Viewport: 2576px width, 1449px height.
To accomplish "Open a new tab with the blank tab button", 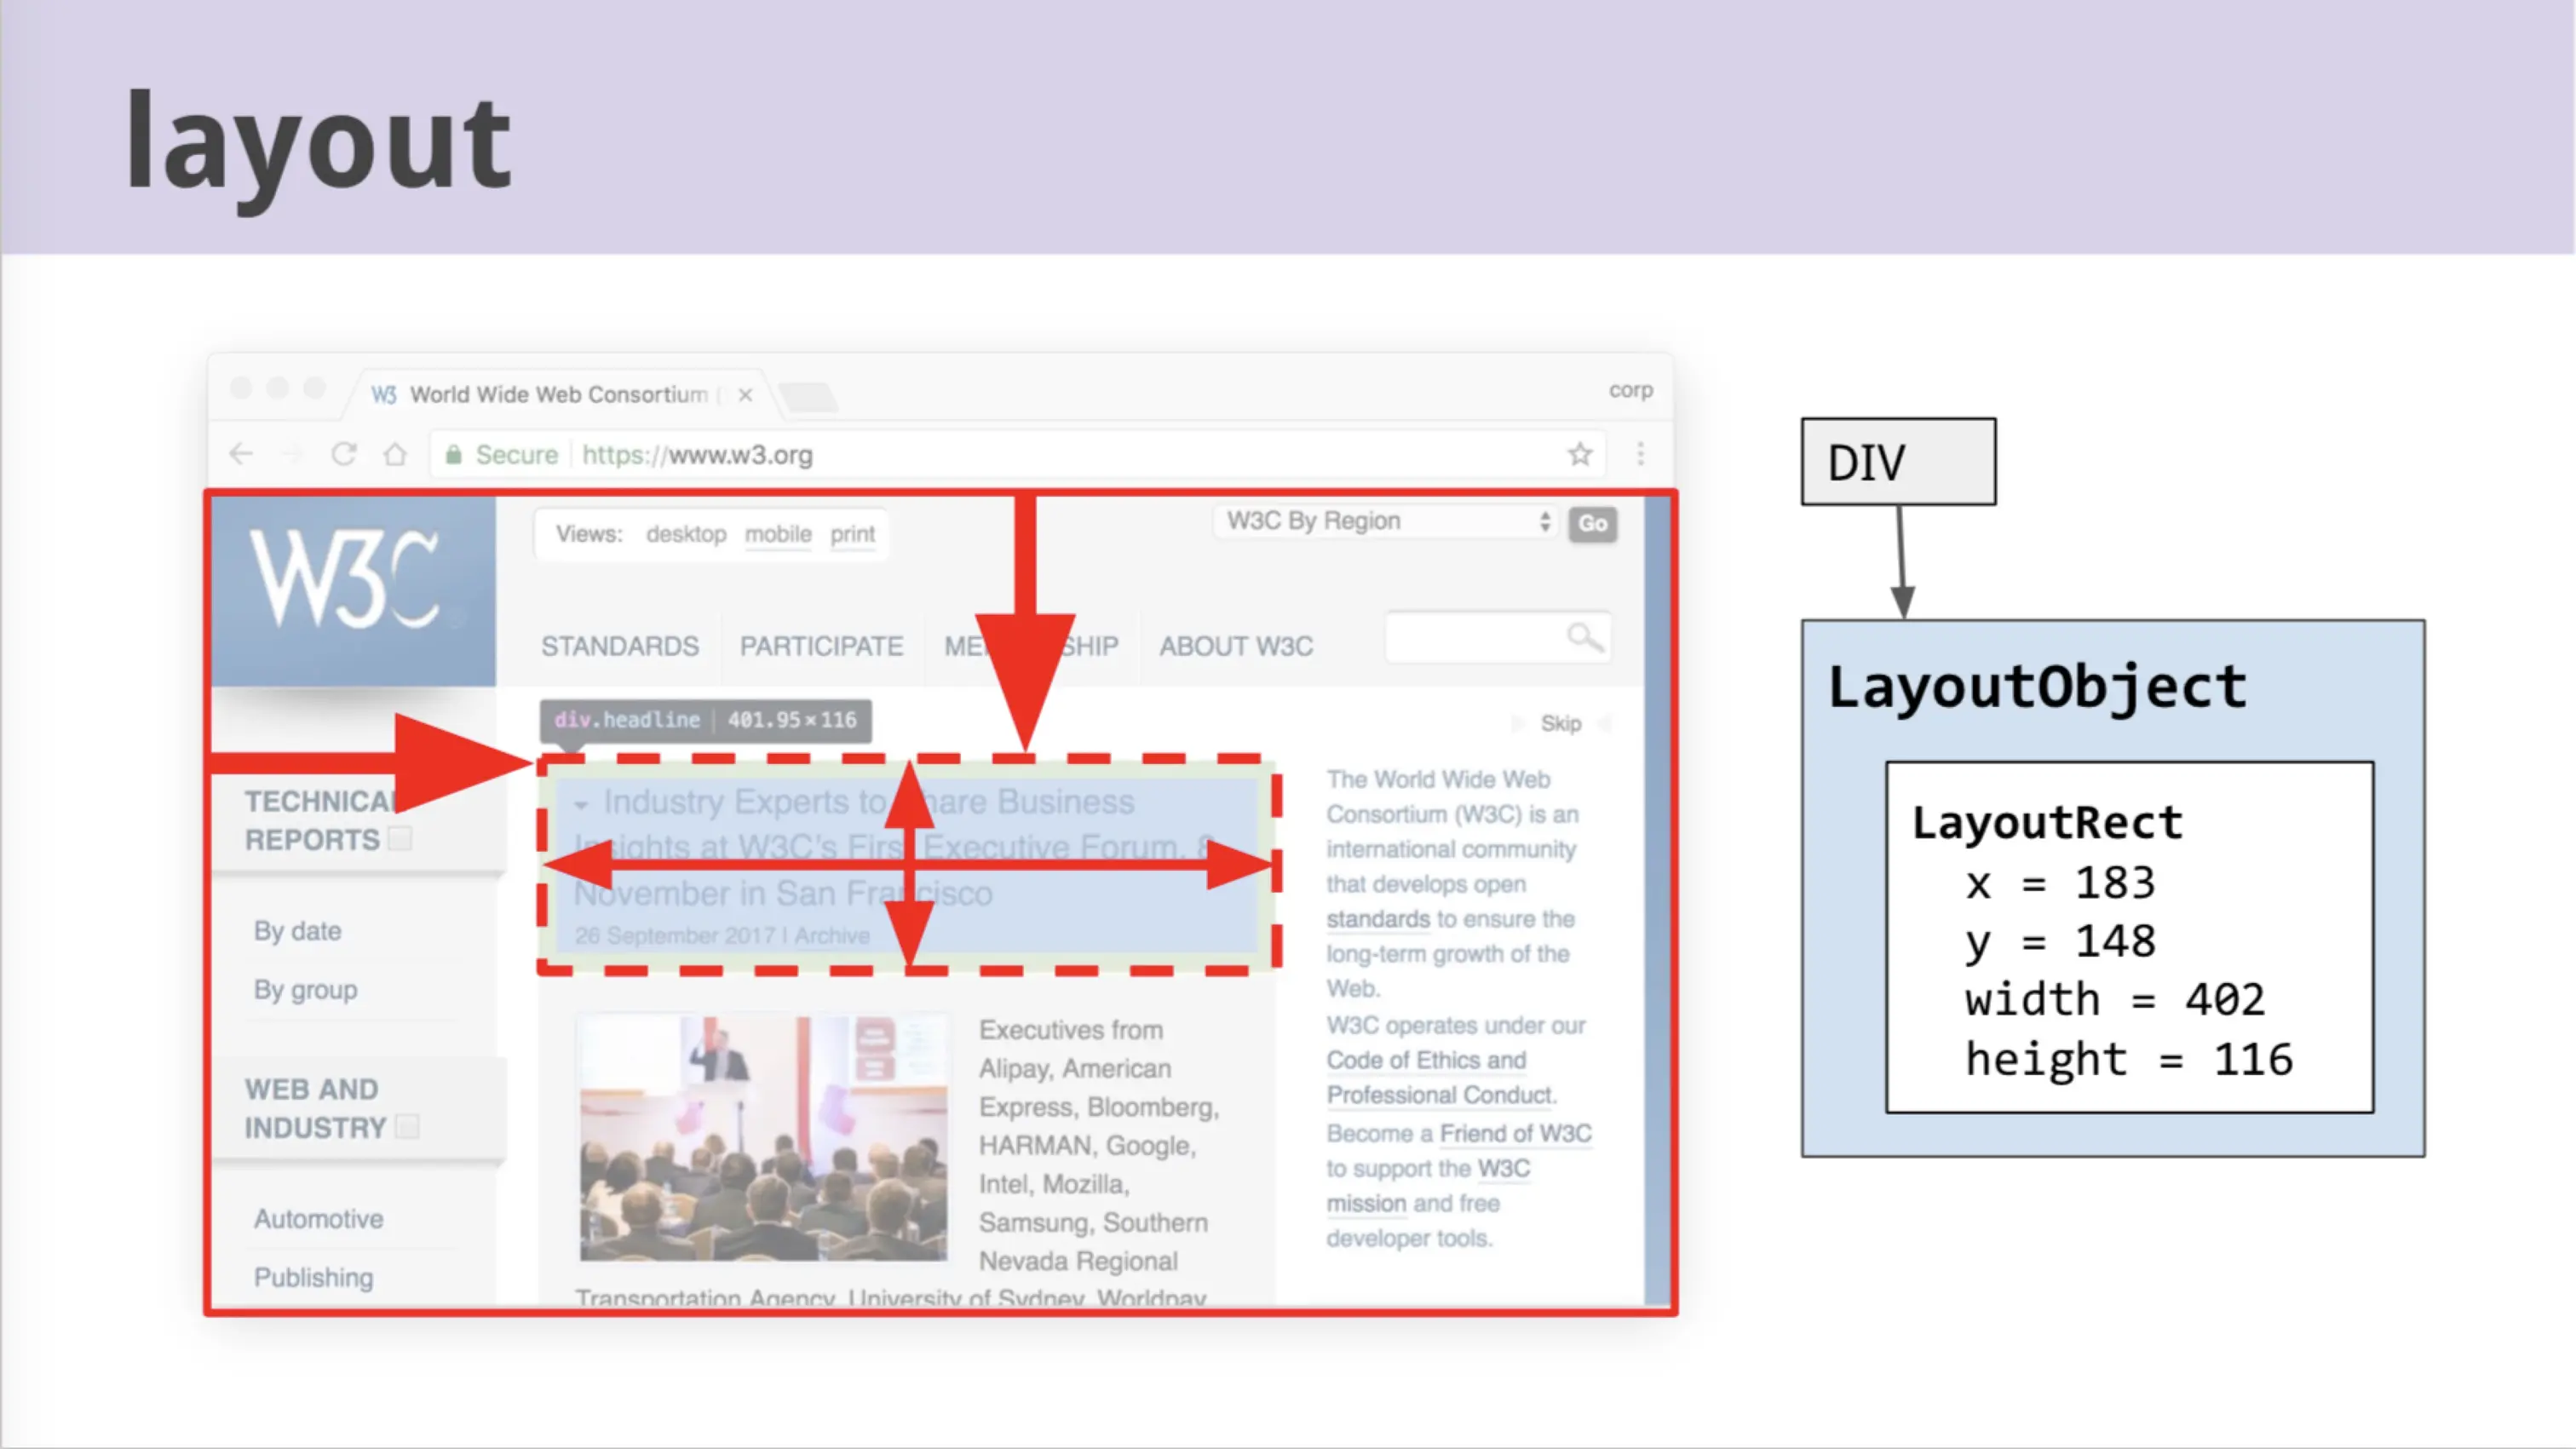I will tap(808, 397).
